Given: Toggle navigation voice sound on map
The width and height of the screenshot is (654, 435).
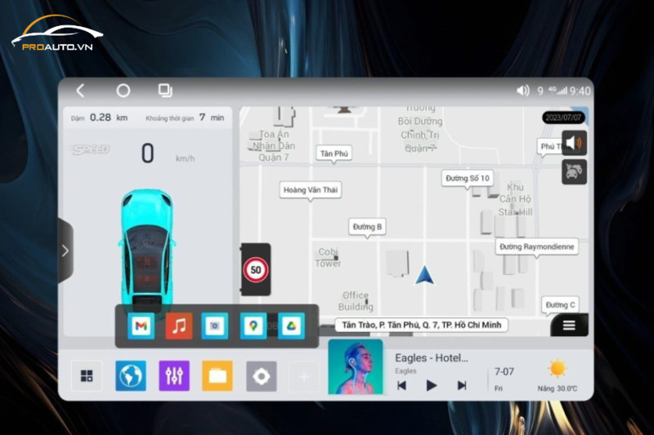Looking at the screenshot, I should point(575,144).
